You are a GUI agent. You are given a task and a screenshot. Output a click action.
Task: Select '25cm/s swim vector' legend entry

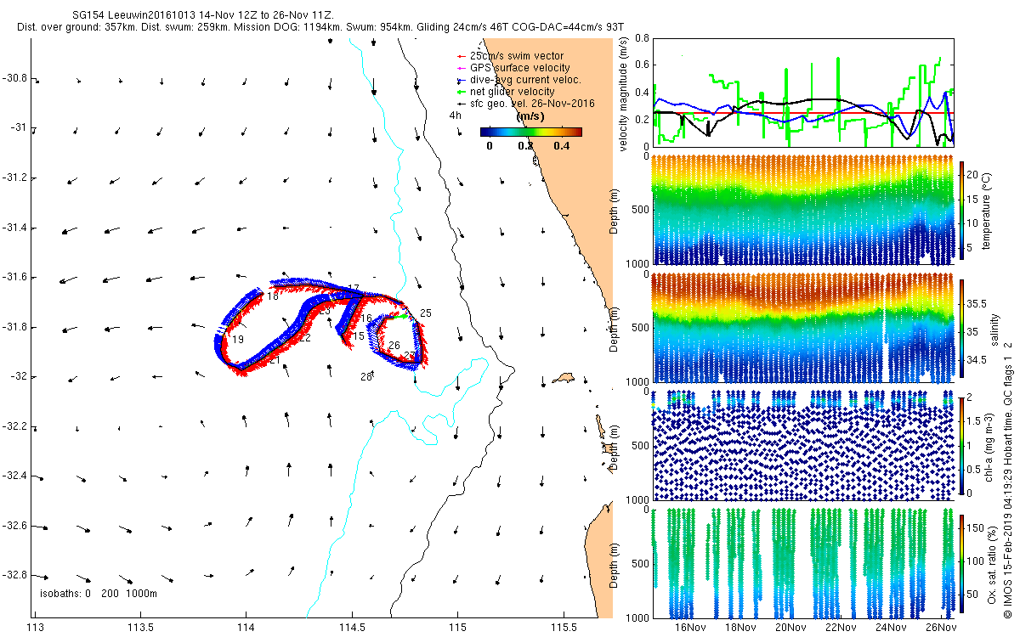coord(516,56)
